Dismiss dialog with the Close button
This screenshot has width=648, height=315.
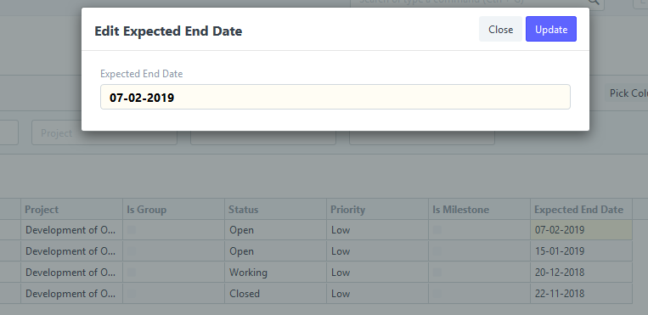point(500,29)
